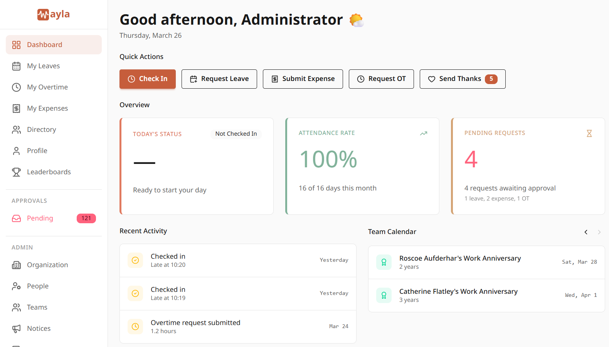This screenshot has width=609, height=347.
Task: Open My Leaves in sidebar
Action: click(54, 66)
